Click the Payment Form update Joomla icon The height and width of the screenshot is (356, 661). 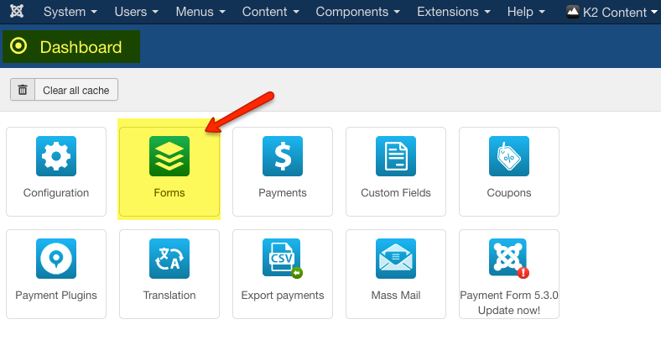(509, 259)
